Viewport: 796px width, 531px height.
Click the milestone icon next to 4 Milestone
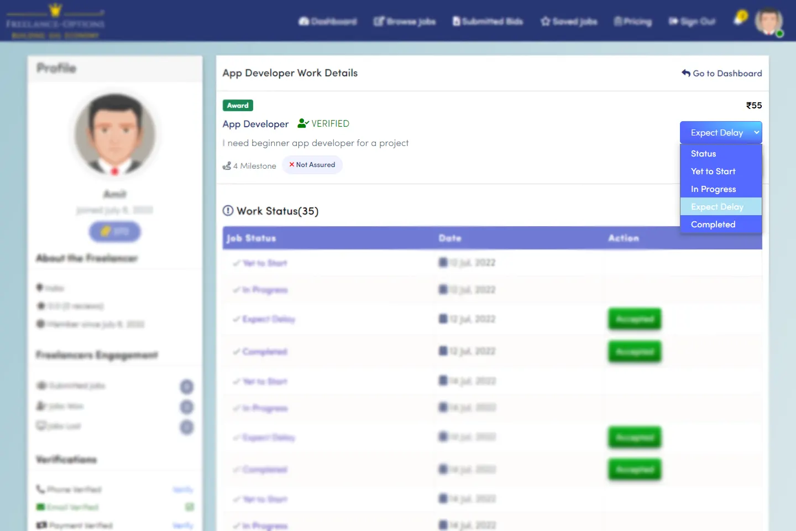[227, 166]
